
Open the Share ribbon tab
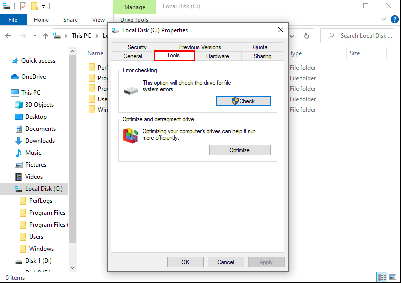70,20
